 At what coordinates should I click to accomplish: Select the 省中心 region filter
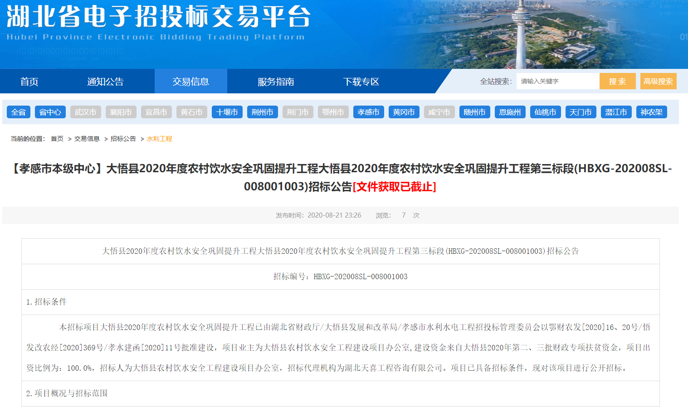50,112
